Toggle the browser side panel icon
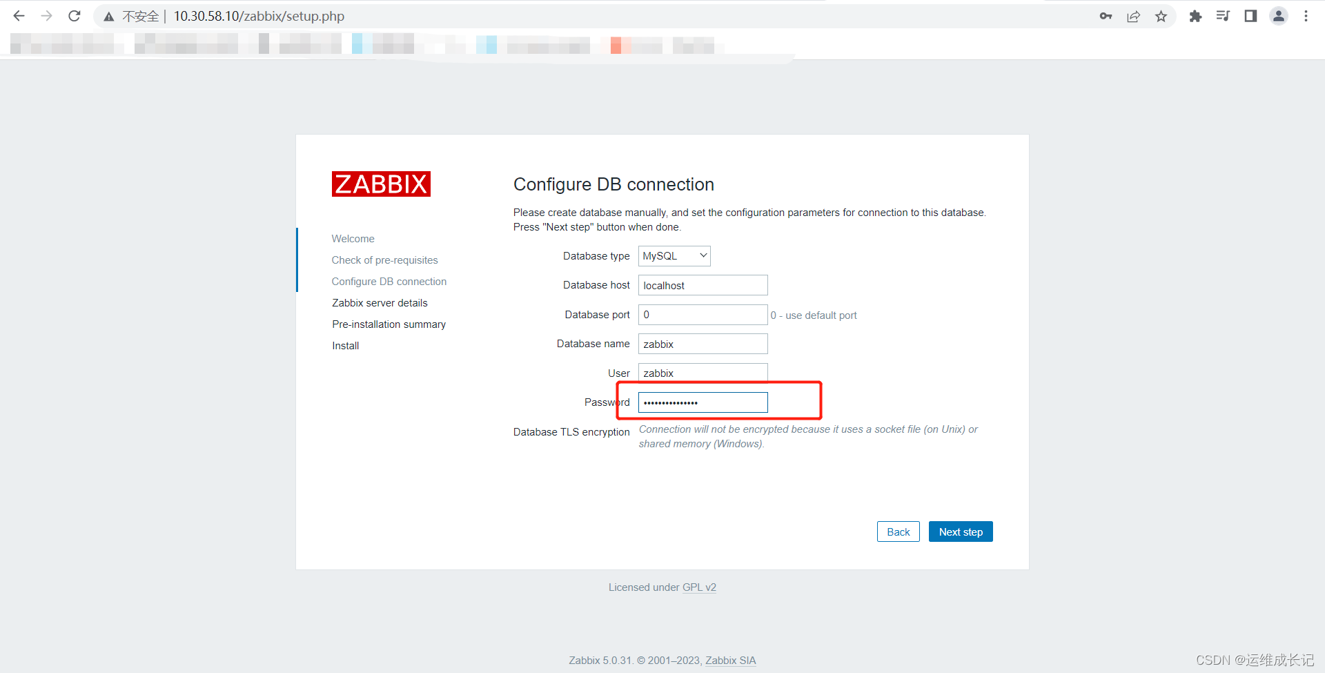This screenshot has height=673, width=1325. coord(1250,16)
